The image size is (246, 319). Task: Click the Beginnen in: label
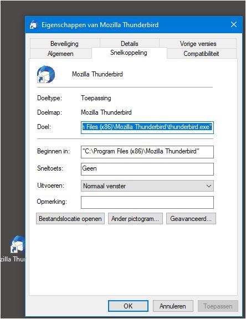(x=53, y=151)
